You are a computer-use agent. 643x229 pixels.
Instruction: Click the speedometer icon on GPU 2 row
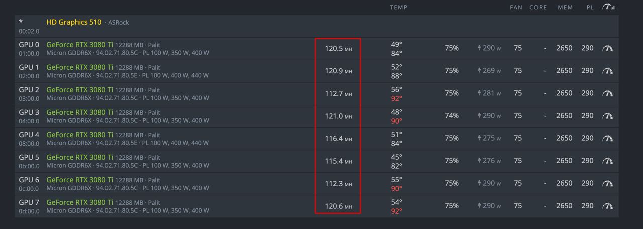(x=608, y=93)
